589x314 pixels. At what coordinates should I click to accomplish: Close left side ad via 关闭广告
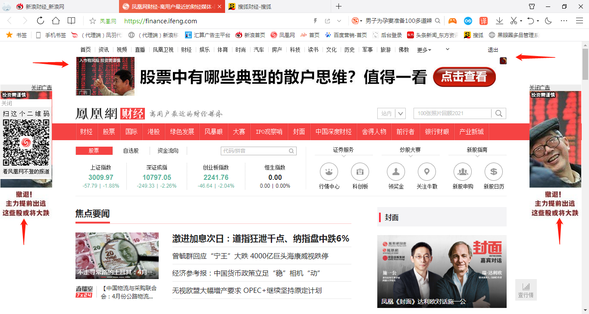coord(41,88)
